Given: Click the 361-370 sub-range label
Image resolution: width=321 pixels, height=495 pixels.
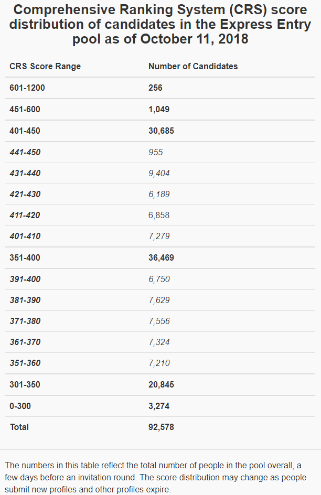Looking at the screenshot, I should tap(25, 342).
